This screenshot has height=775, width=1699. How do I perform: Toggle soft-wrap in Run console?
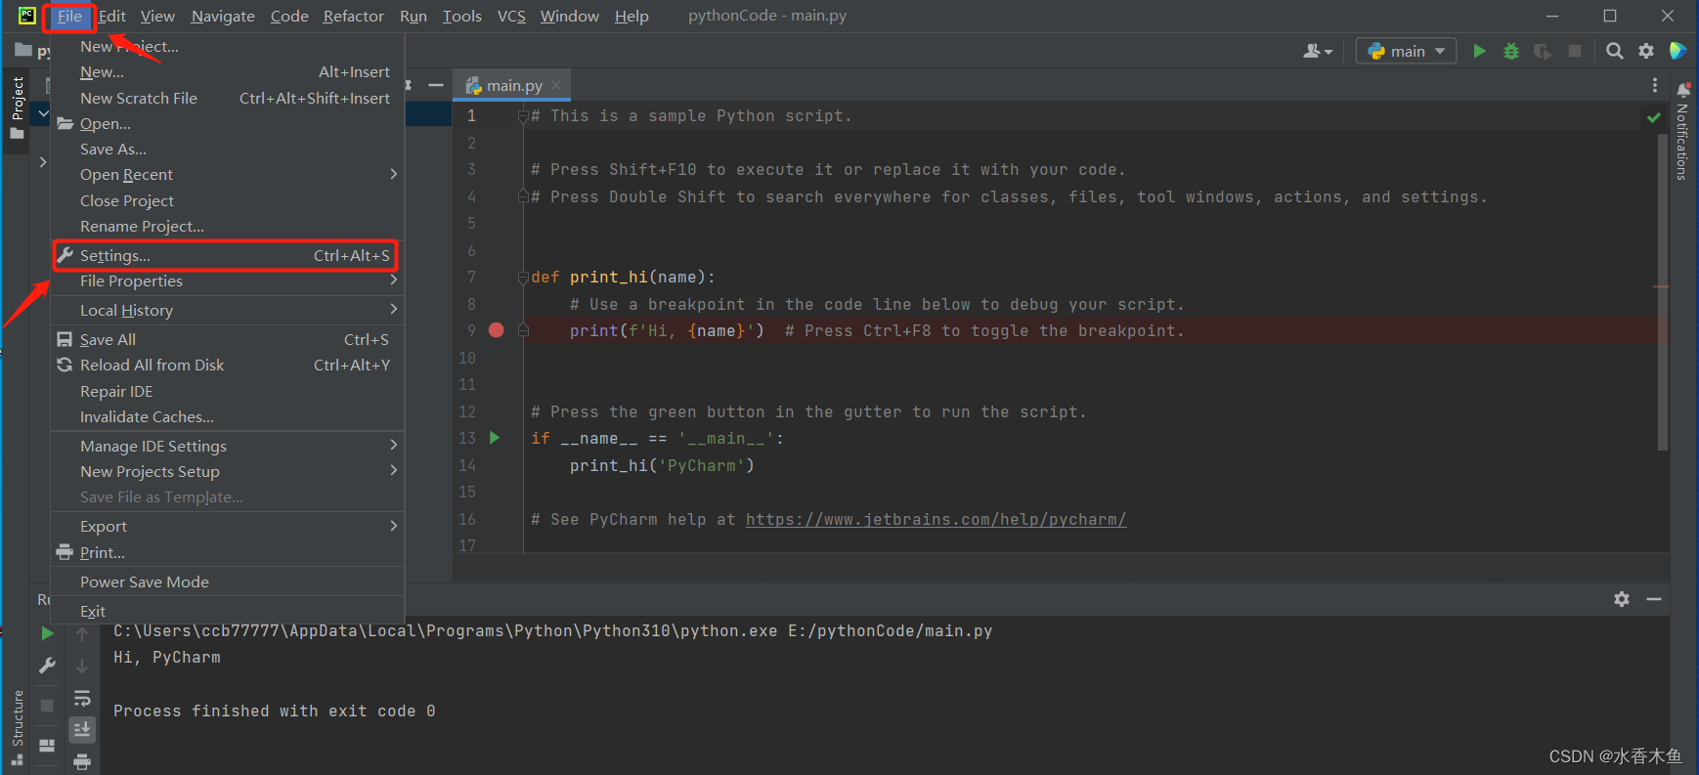(x=82, y=698)
